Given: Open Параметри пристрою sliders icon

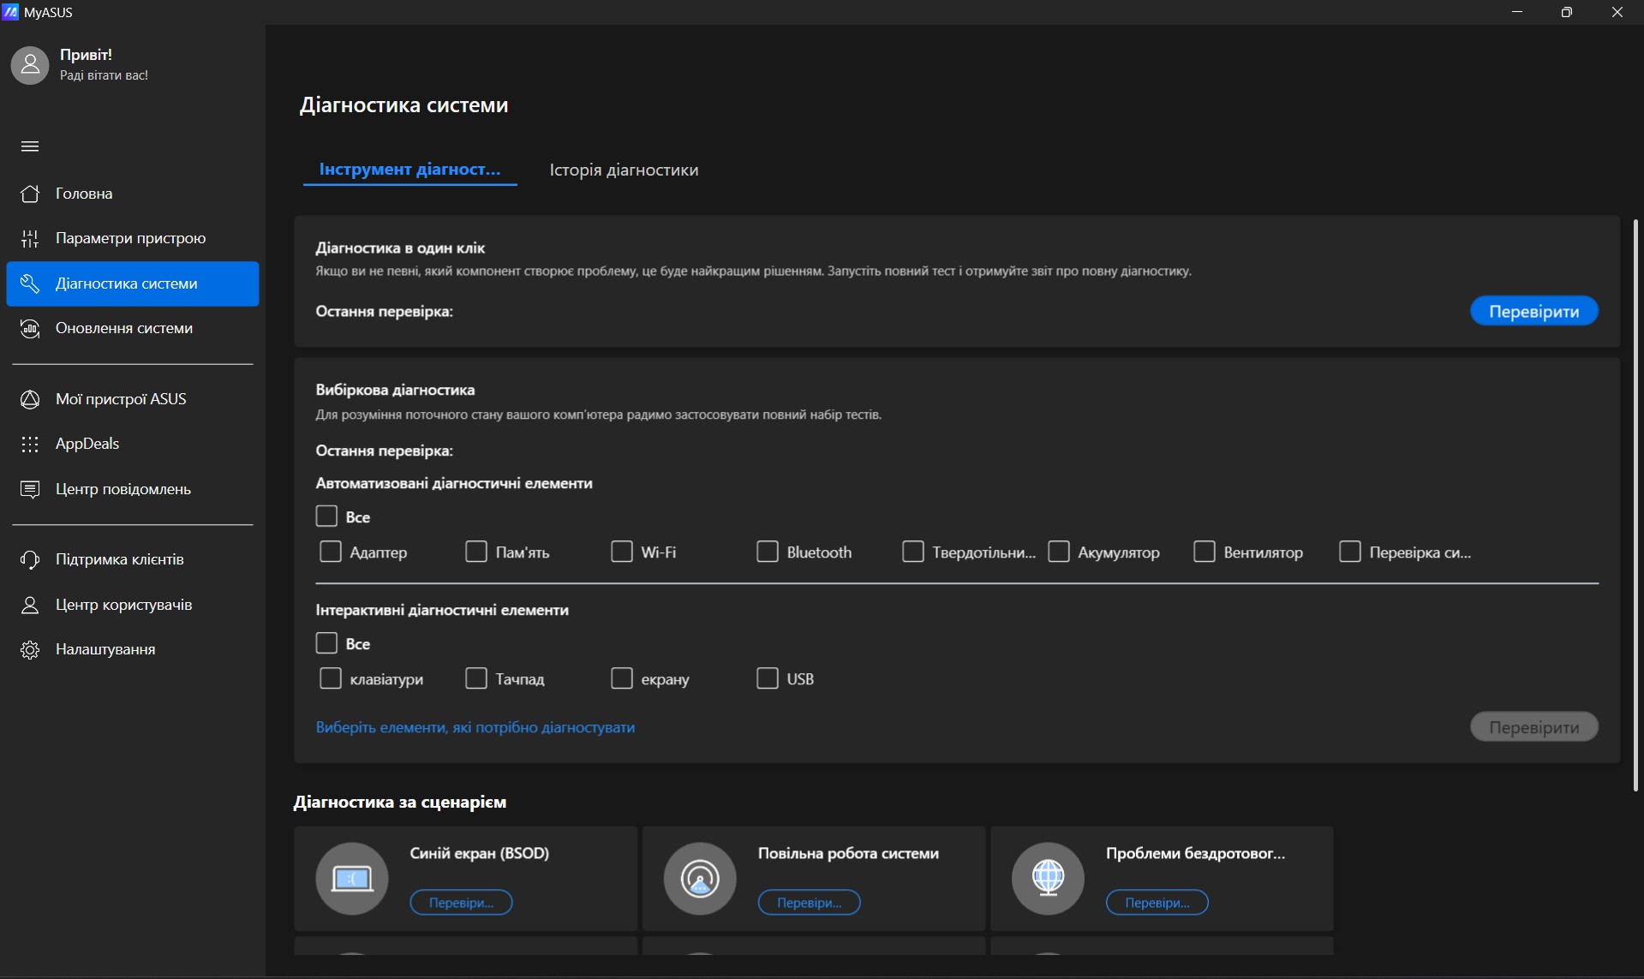Looking at the screenshot, I should tap(30, 238).
